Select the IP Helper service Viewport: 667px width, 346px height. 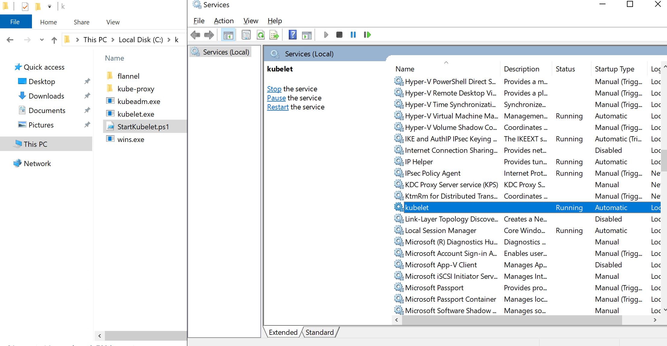click(x=527, y=162)
